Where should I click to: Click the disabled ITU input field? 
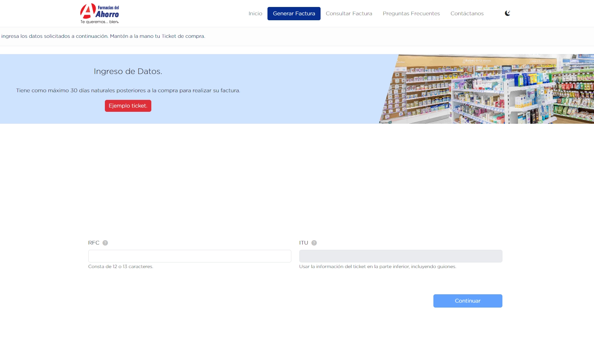coord(401,256)
